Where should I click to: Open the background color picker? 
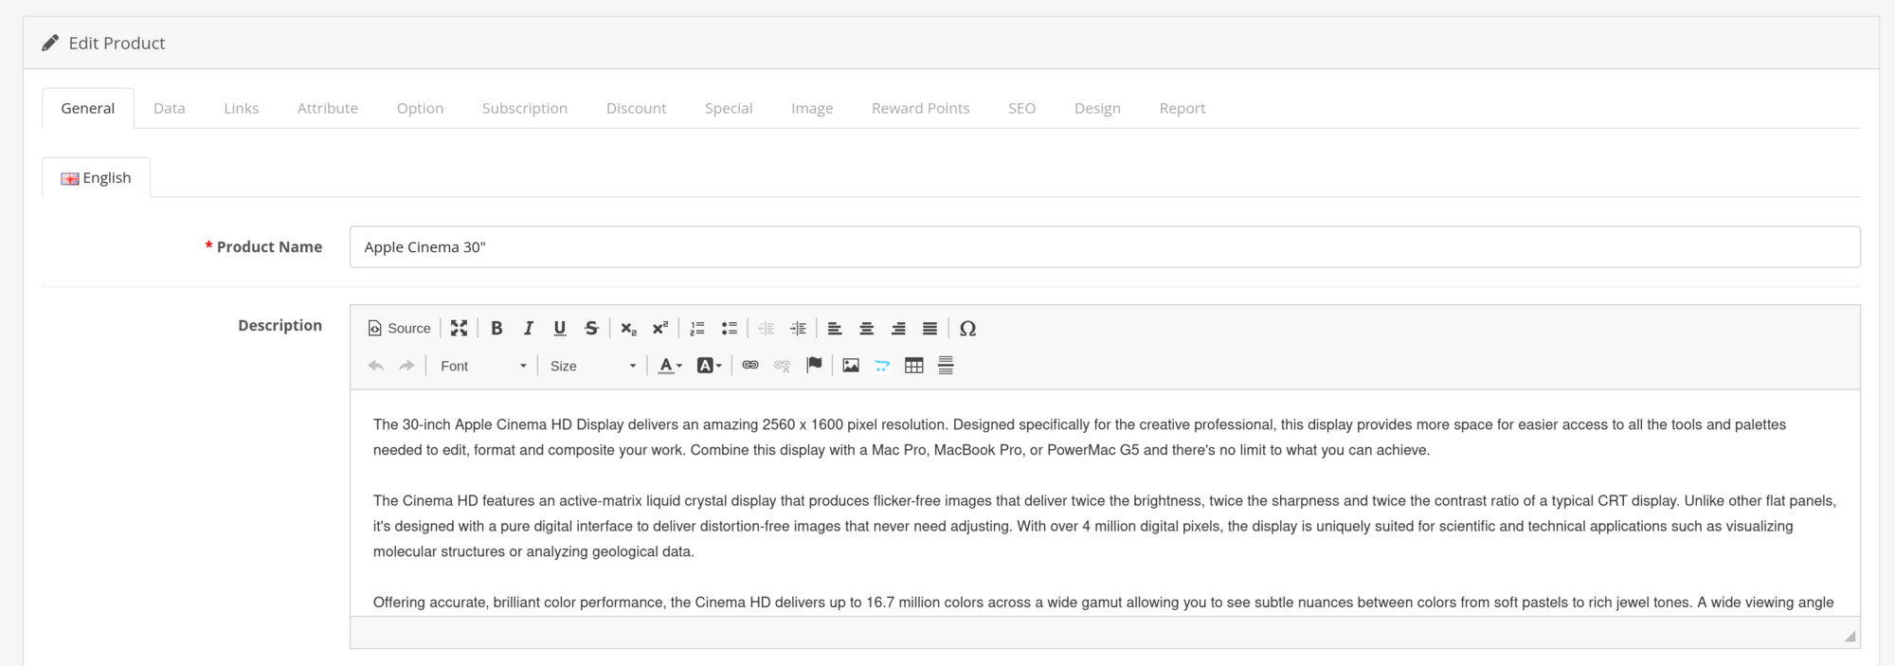(710, 366)
